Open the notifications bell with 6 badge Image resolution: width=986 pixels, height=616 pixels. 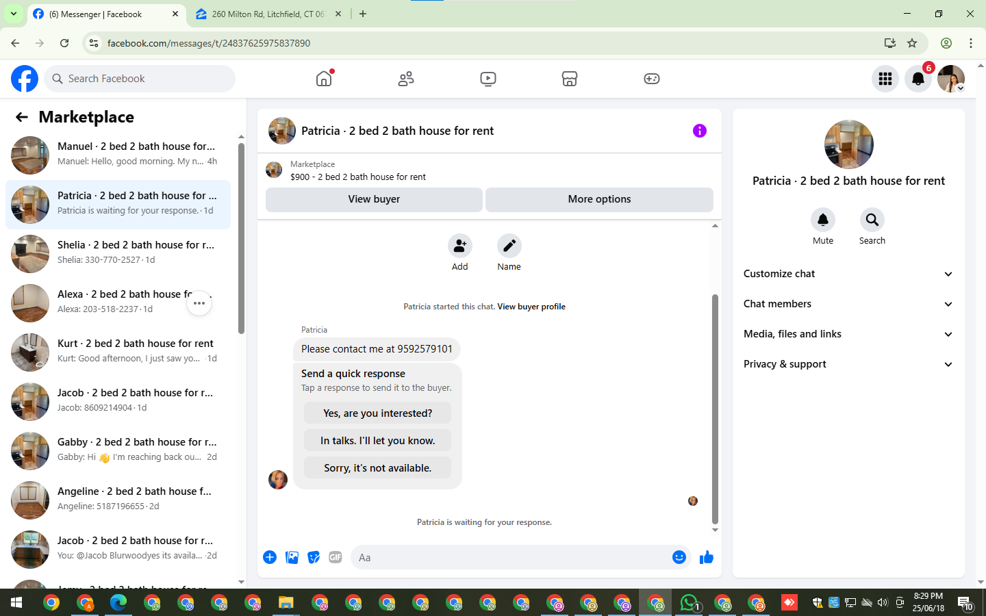coord(918,79)
